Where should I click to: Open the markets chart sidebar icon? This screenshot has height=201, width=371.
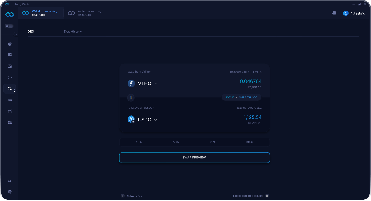click(x=10, y=111)
